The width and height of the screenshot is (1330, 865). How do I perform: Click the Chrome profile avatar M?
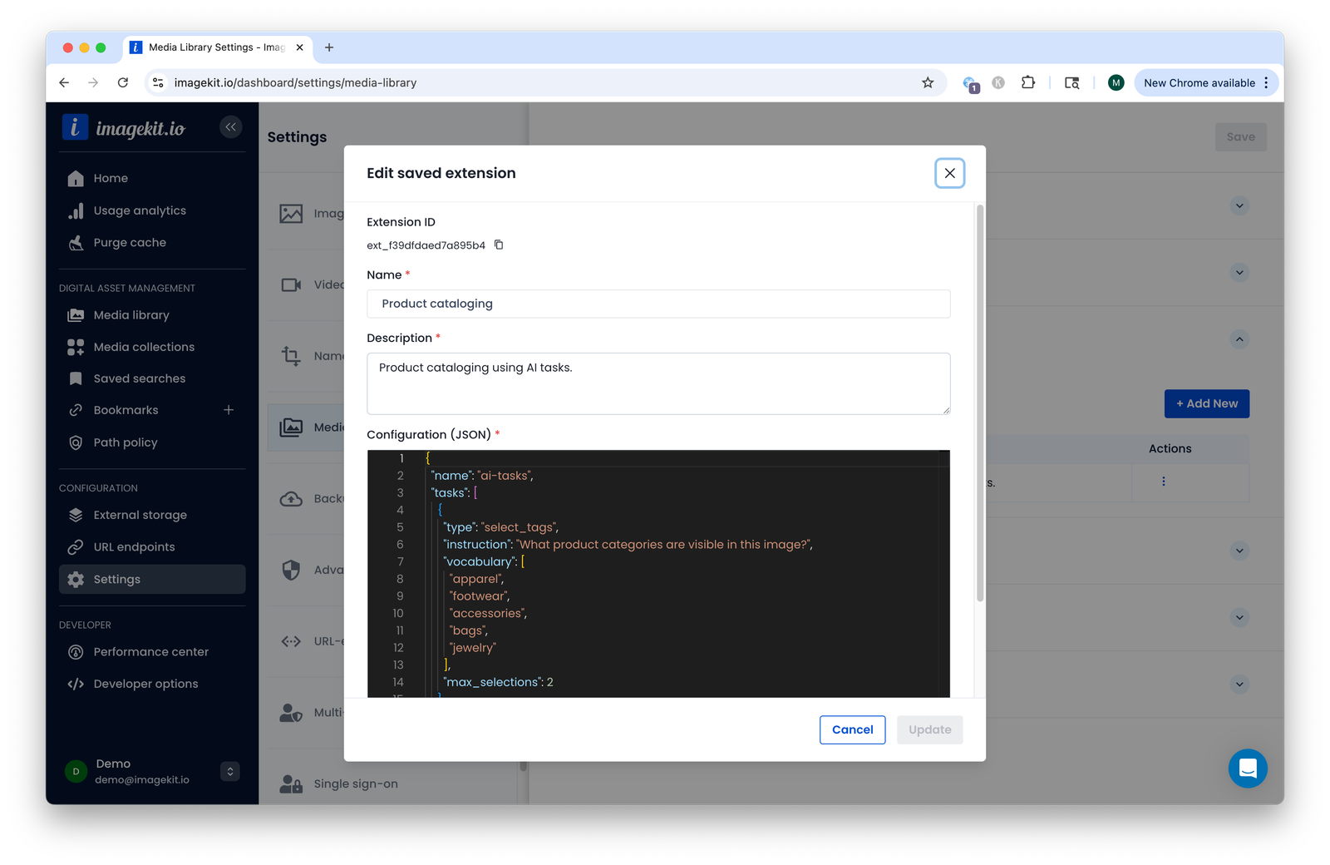click(x=1116, y=82)
